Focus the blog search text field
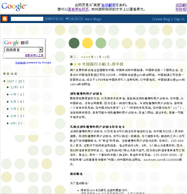 click(27, 19)
